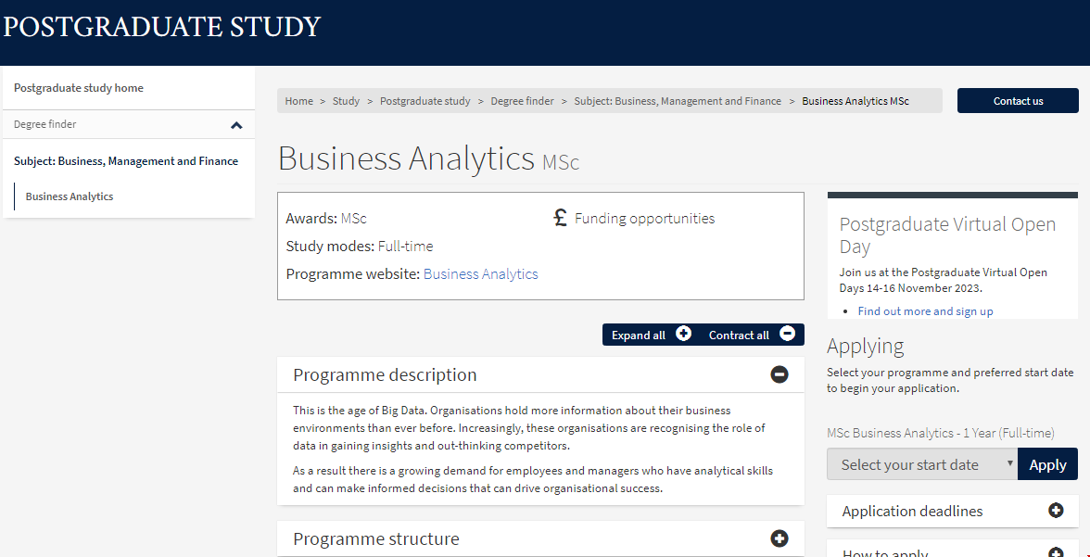The width and height of the screenshot is (1090, 557).
Task: Click the Apply button
Action: coord(1047,464)
